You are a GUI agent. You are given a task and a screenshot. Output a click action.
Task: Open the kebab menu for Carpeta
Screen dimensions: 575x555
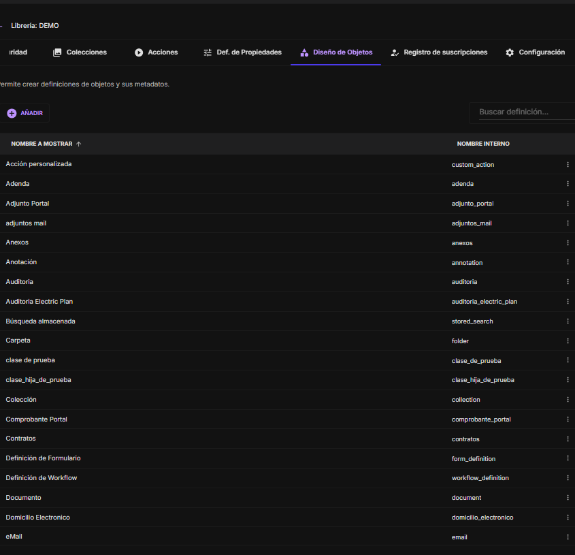point(568,341)
